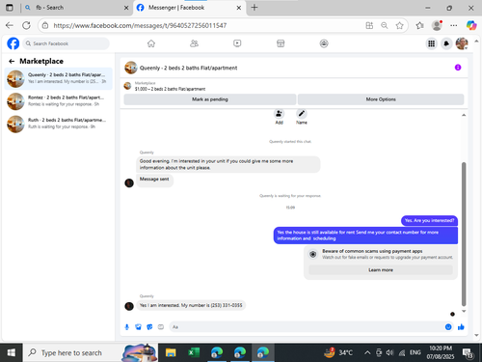This screenshot has height=362, width=482.
Task: Show hidden system tray icons
Action: tap(367, 352)
